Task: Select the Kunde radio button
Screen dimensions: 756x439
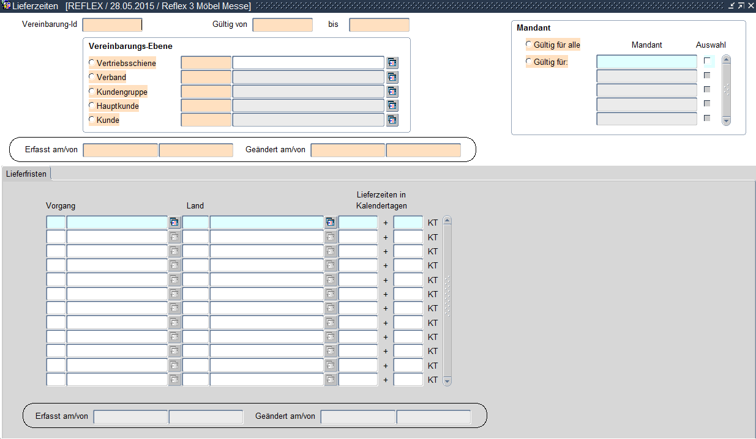Action: point(92,120)
